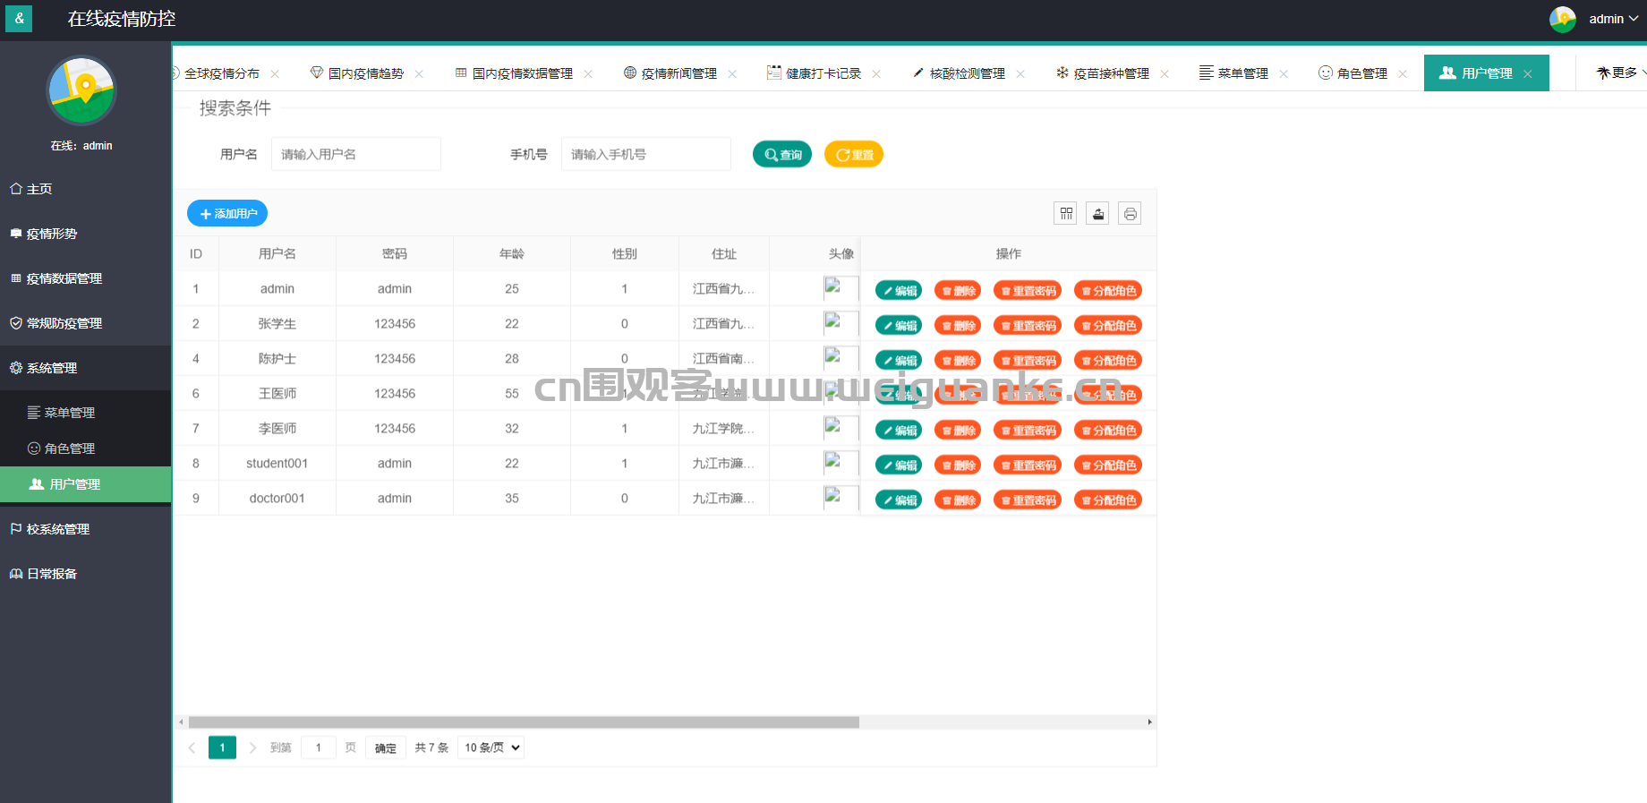1647x803 pixels.
Task: Click the 添加用户 button
Action: coord(227,214)
